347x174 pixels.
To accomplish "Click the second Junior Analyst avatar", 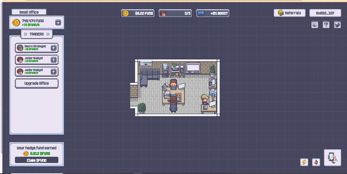I will 20,72.
